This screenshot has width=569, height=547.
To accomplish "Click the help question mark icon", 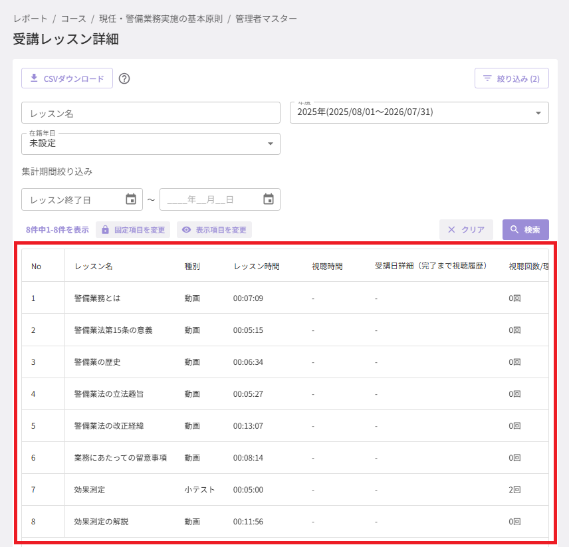I will click(124, 78).
